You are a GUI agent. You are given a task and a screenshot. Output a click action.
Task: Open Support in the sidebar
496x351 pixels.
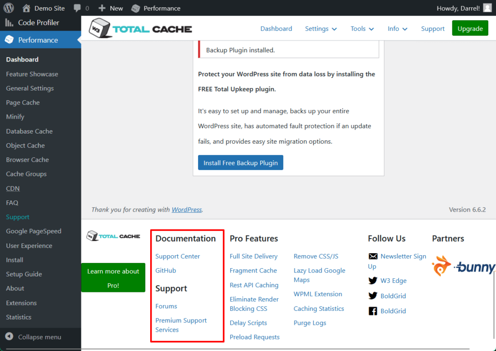[17, 217]
